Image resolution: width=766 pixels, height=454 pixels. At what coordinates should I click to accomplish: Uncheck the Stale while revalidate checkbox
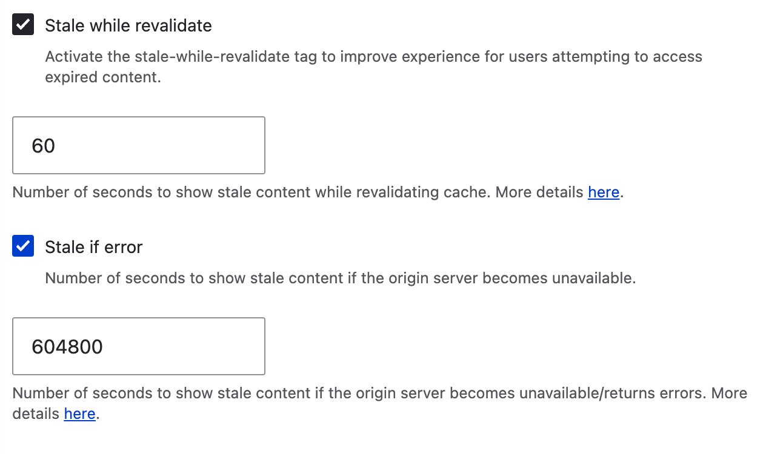pyautogui.click(x=23, y=25)
